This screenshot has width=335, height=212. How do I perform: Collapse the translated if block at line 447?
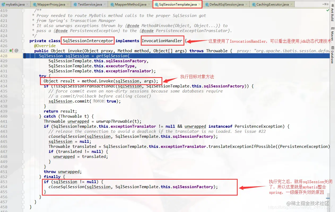point(23,152)
